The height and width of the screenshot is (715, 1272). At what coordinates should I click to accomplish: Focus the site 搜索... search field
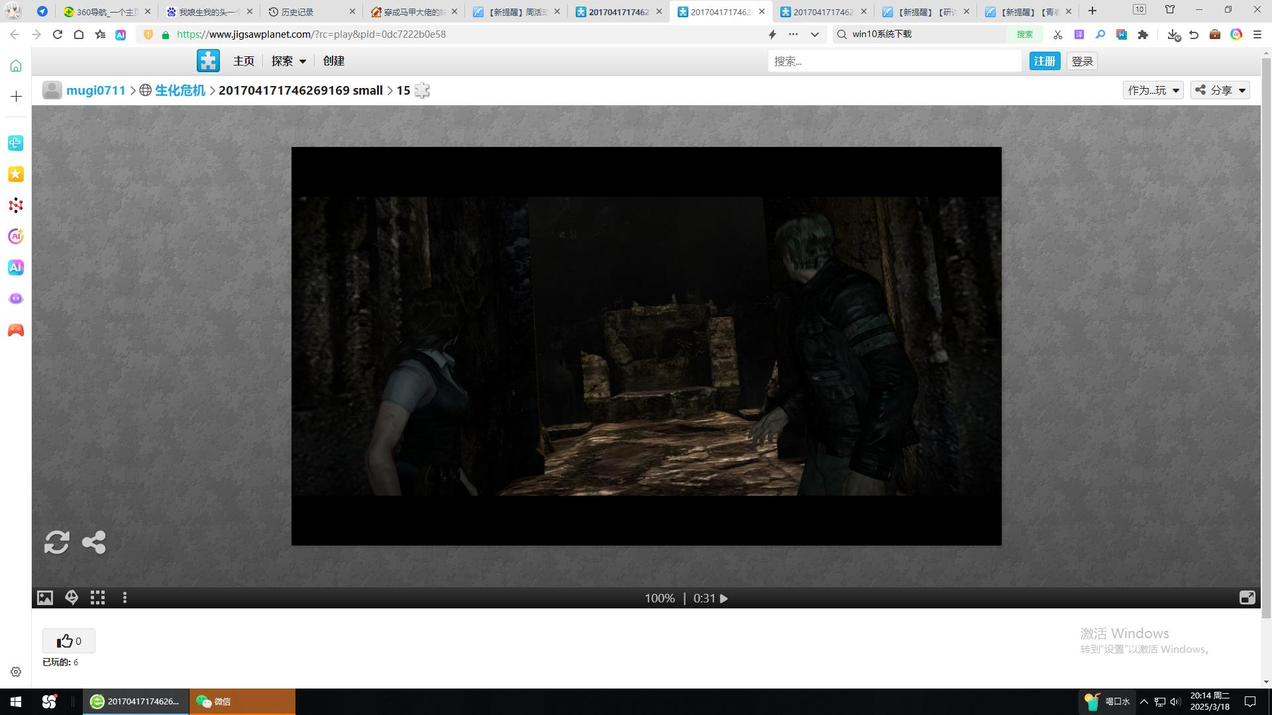click(894, 61)
